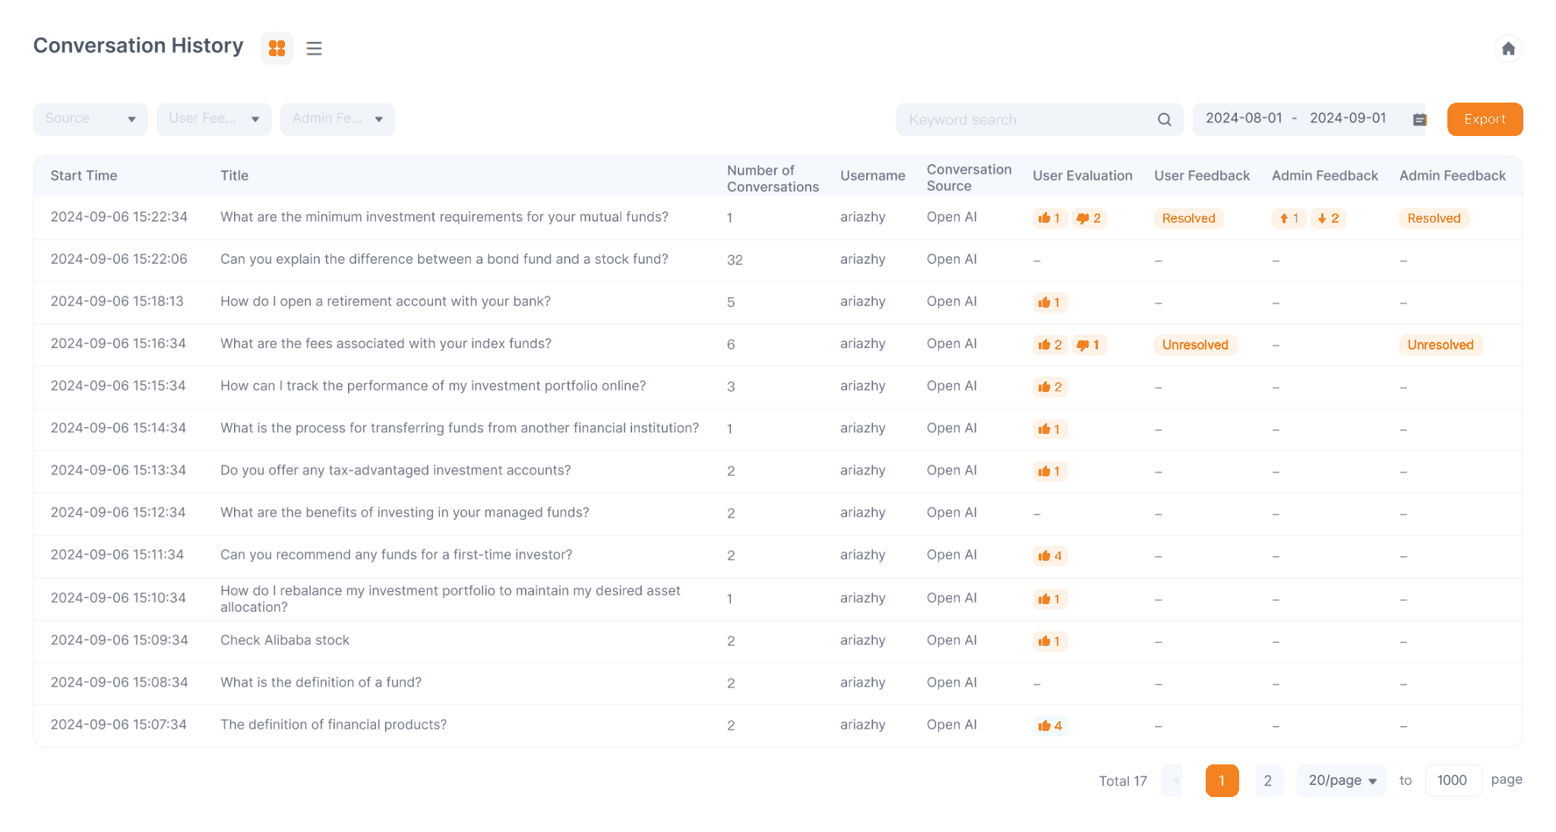Click thumbs-up 2 badge in index funds row
The width and height of the screenshot is (1556, 832).
[1051, 345]
